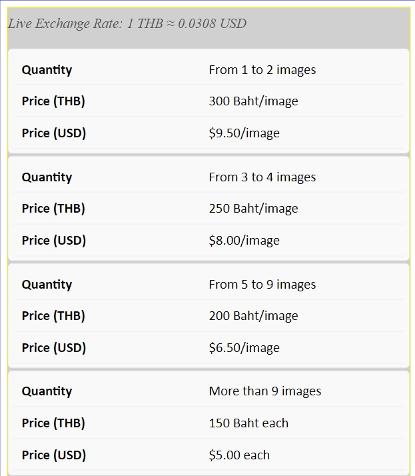Click Price (THB) label in first card

tap(53, 101)
